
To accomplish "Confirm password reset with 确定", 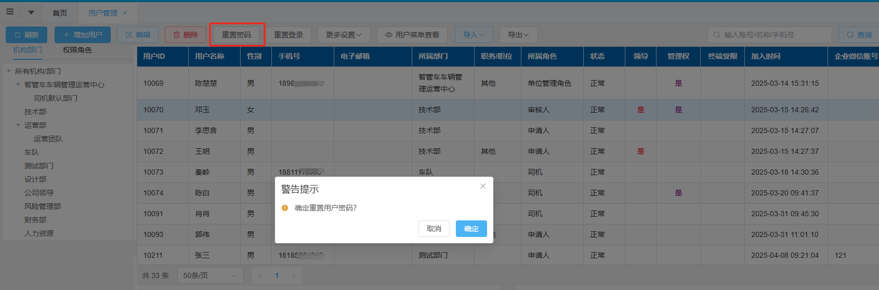I will click(471, 229).
